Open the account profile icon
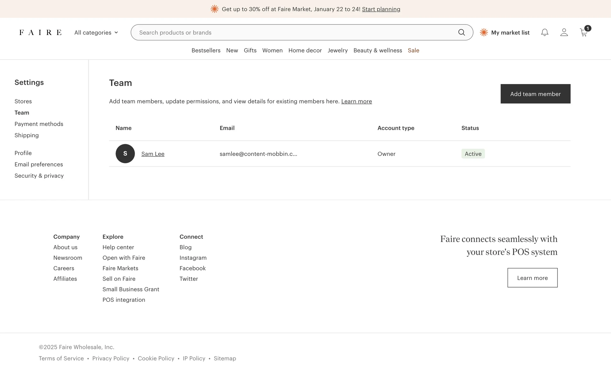The width and height of the screenshot is (611, 382). (x=564, y=32)
